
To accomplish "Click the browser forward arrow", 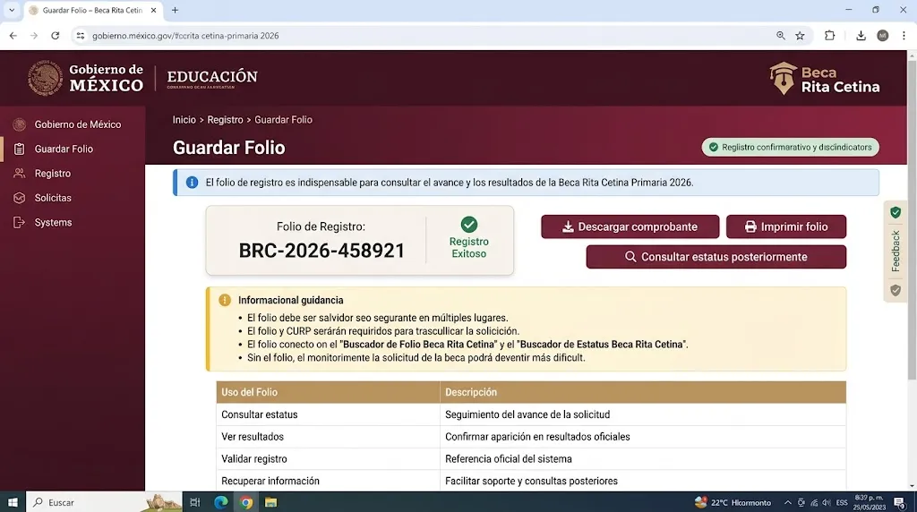I will pos(34,36).
